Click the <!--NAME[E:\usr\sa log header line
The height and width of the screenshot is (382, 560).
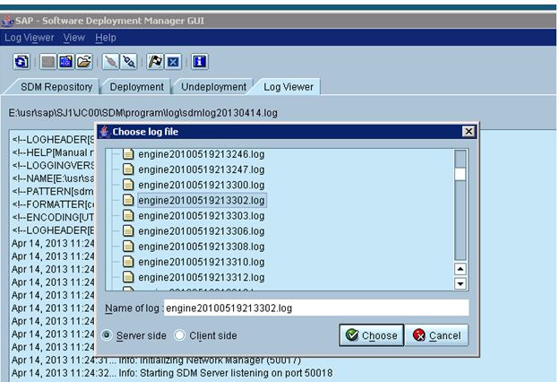point(53,178)
